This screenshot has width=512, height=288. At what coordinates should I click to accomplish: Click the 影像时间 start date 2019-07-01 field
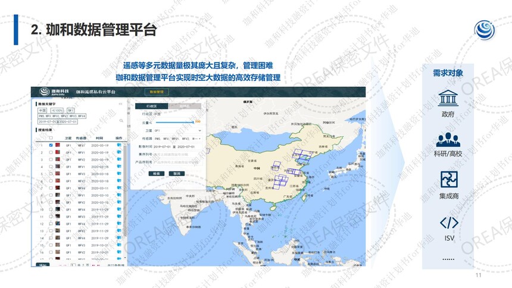(163, 146)
